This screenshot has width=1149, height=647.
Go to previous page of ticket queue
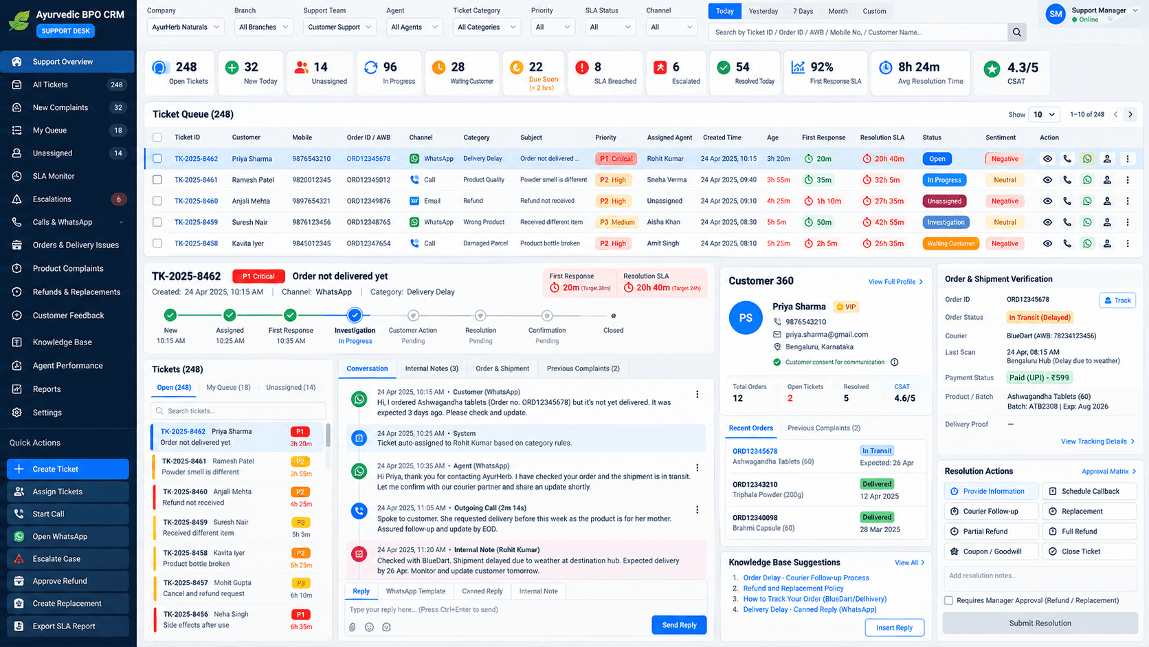(1115, 114)
